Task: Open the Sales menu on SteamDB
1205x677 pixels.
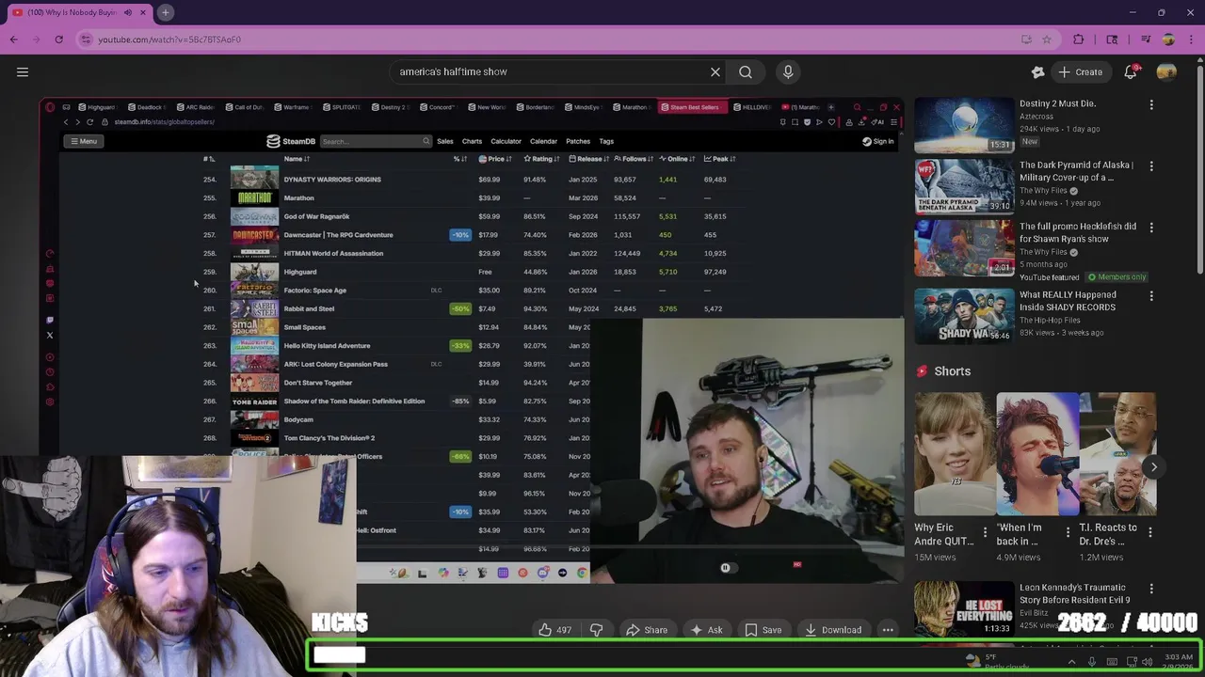Action: tap(445, 142)
